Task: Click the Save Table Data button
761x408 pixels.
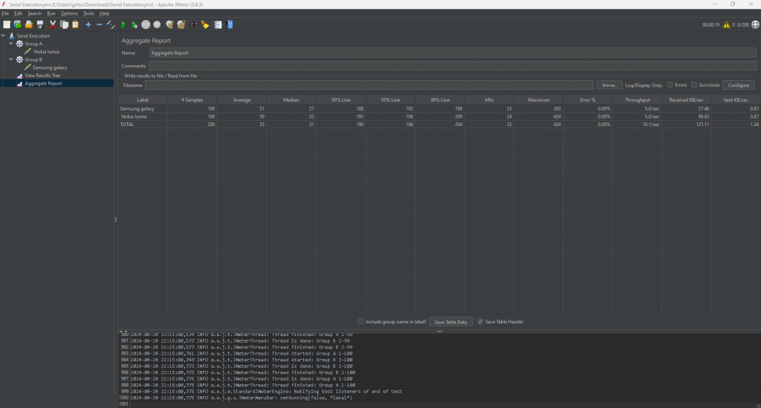Action: click(x=450, y=322)
